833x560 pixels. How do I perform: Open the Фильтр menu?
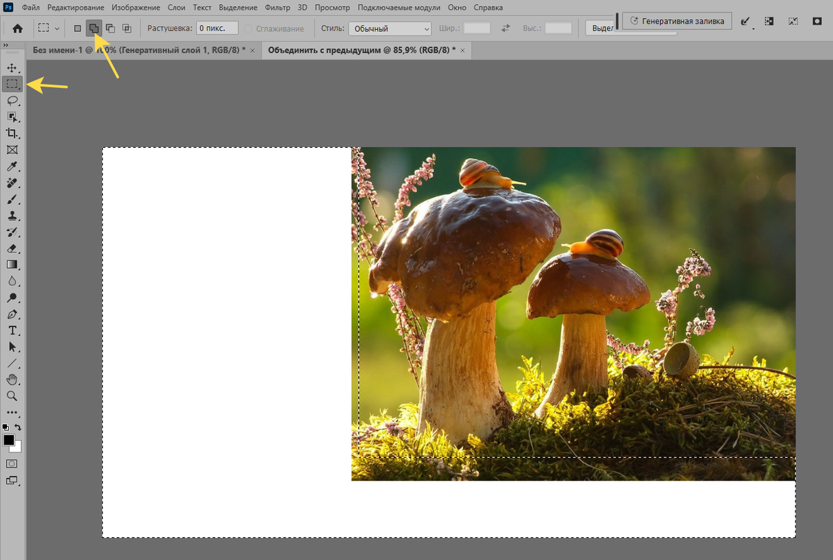277,8
